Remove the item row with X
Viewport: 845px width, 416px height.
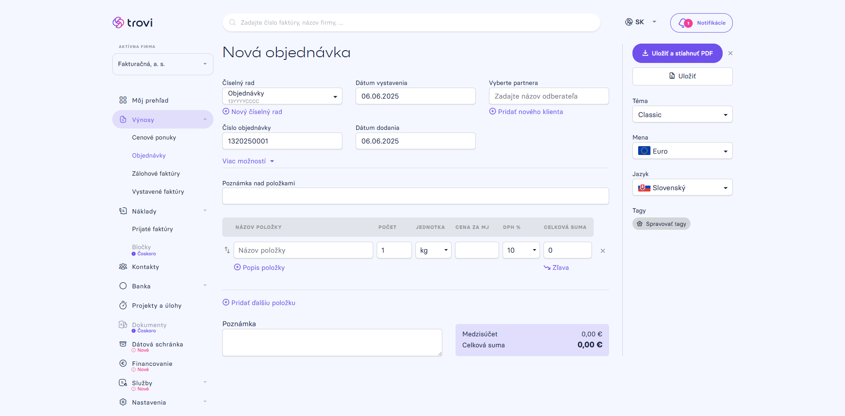603,250
